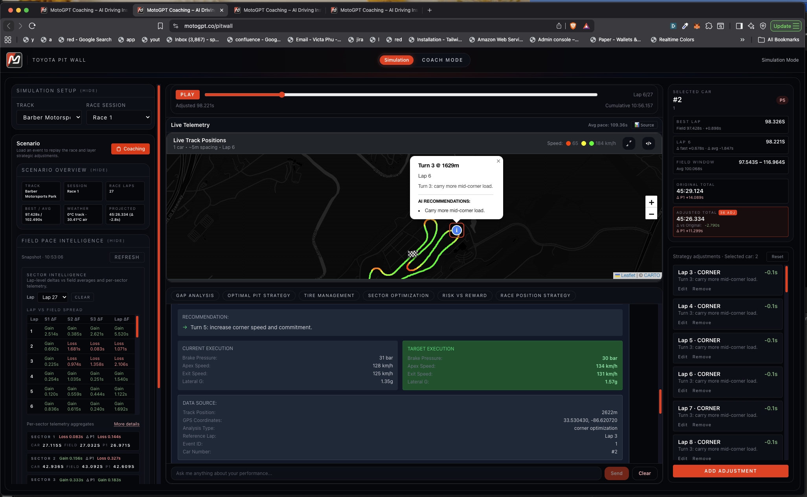This screenshot has width=807, height=497.
Task: Open the Track dropdown Barber Motorsports
Action: click(49, 117)
